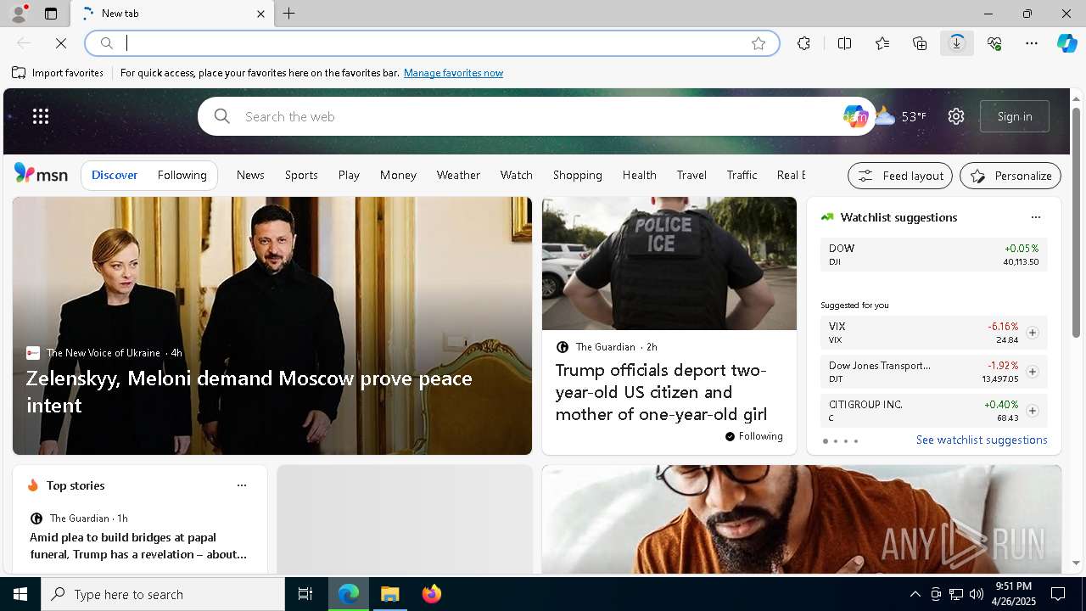Toggle Following for The Guardian

pos(754,436)
